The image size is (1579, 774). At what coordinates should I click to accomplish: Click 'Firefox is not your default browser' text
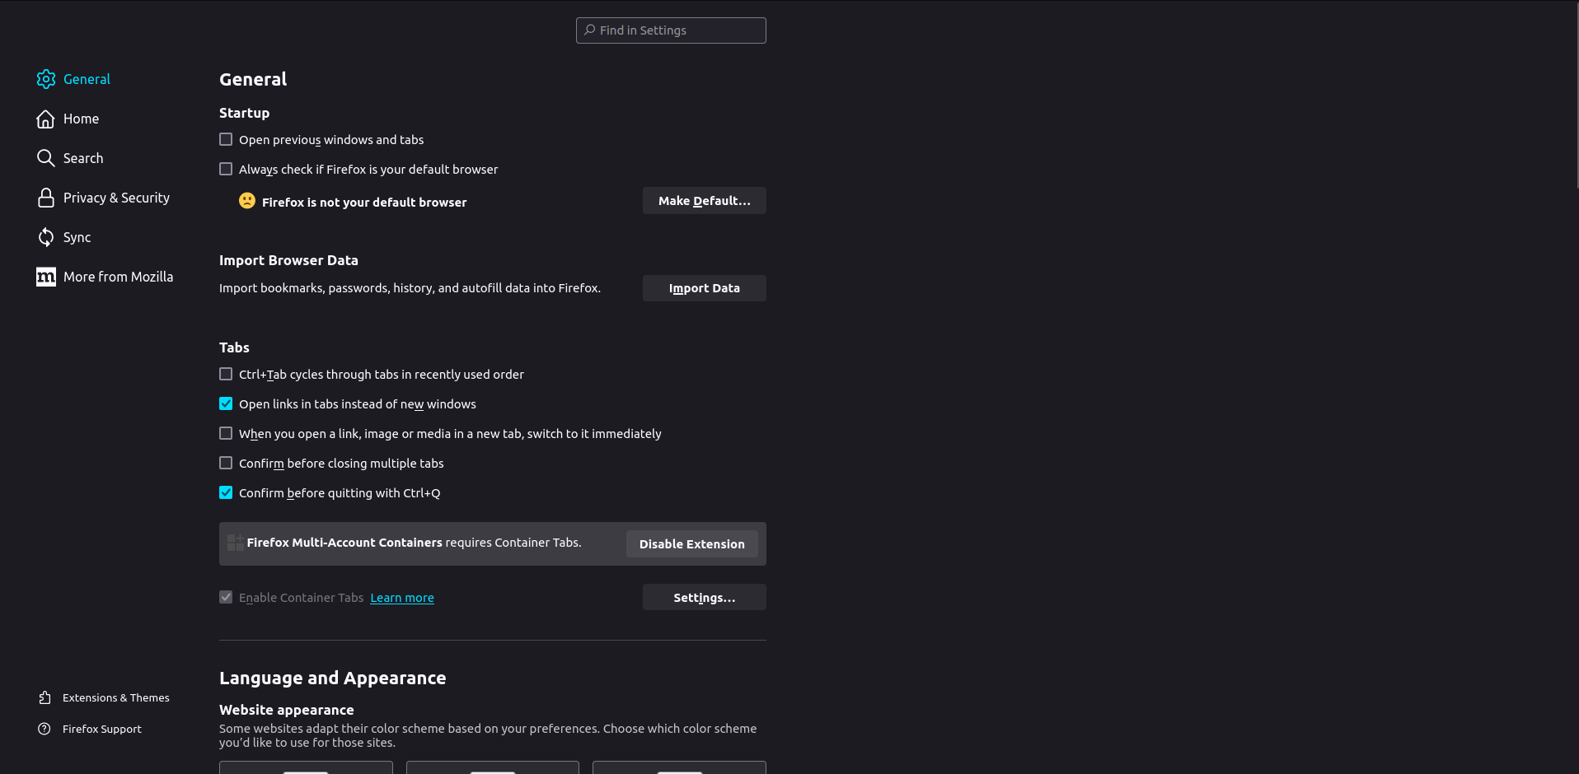coord(364,203)
